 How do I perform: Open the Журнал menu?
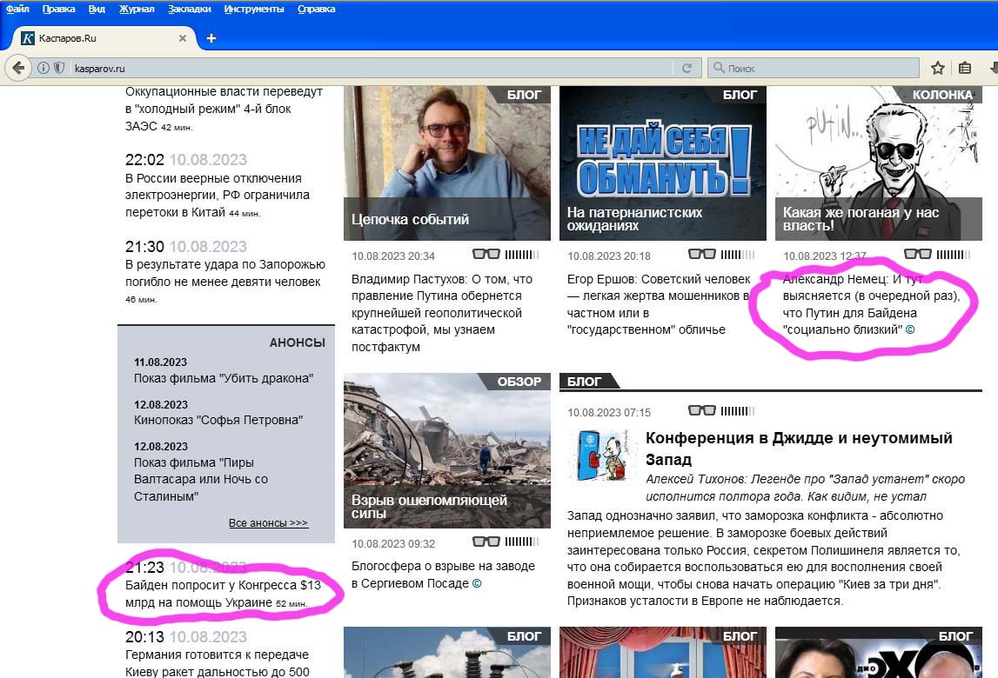click(x=137, y=9)
